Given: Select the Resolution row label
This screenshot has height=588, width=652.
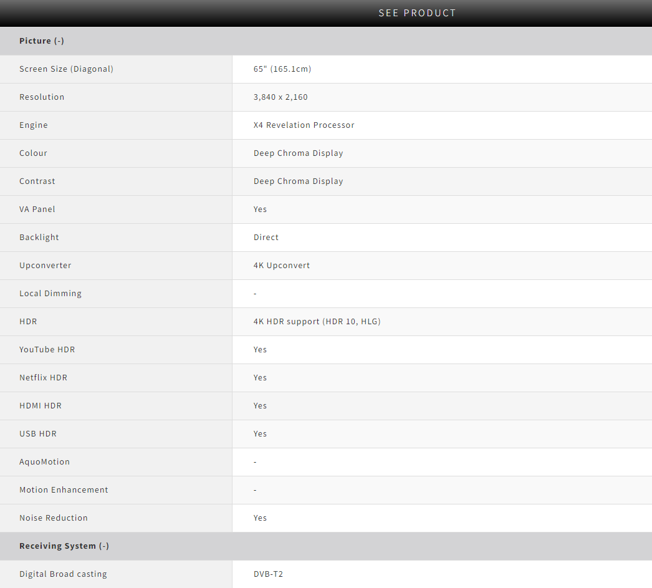Looking at the screenshot, I should click(x=42, y=97).
